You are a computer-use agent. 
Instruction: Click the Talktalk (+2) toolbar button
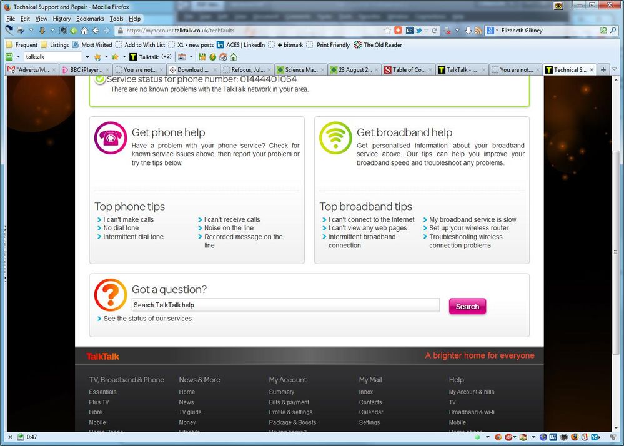point(151,57)
